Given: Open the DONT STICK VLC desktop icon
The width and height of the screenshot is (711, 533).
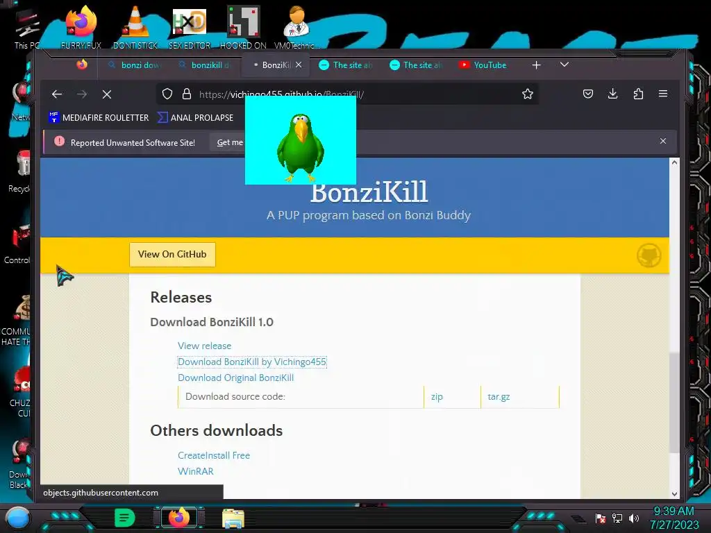Looking at the screenshot, I should (x=135, y=26).
